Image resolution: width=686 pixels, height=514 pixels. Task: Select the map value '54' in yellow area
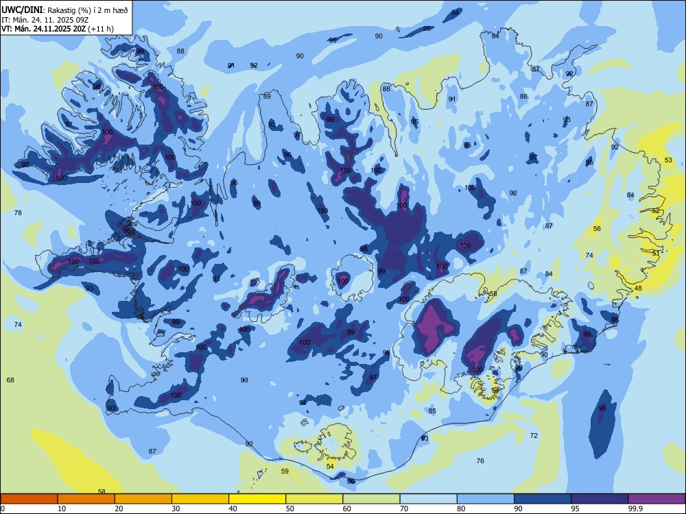pyautogui.click(x=331, y=466)
